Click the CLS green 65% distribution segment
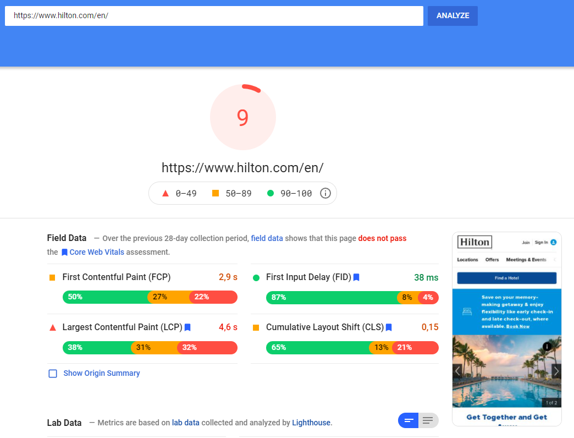This screenshot has height=438, width=574. [x=318, y=348]
